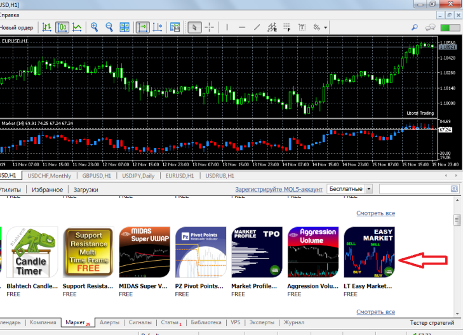The image size is (463, 335).
Task: Select the Fibonacci retracement tool
Action: pyautogui.click(x=286, y=27)
